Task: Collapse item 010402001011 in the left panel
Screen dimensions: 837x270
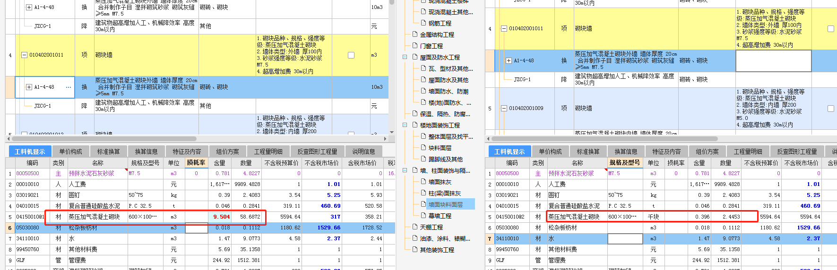Action: click(x=24, y=55)
